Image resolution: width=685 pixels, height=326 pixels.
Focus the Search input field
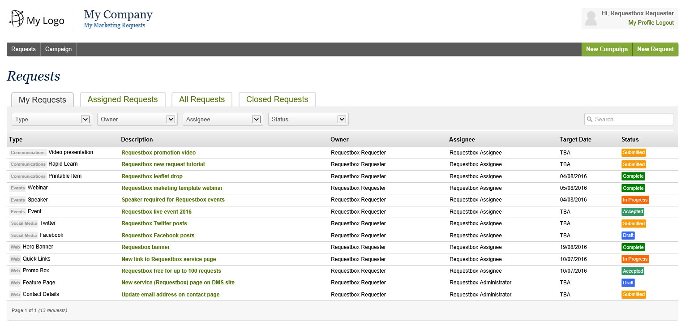coord(632,120)
